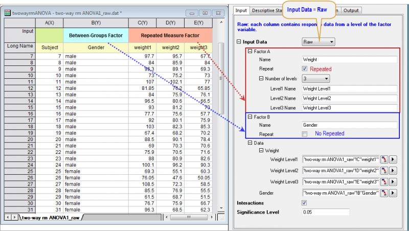Select row header 25
Screen dimensions: 409x231
click(x=20, y=171)
